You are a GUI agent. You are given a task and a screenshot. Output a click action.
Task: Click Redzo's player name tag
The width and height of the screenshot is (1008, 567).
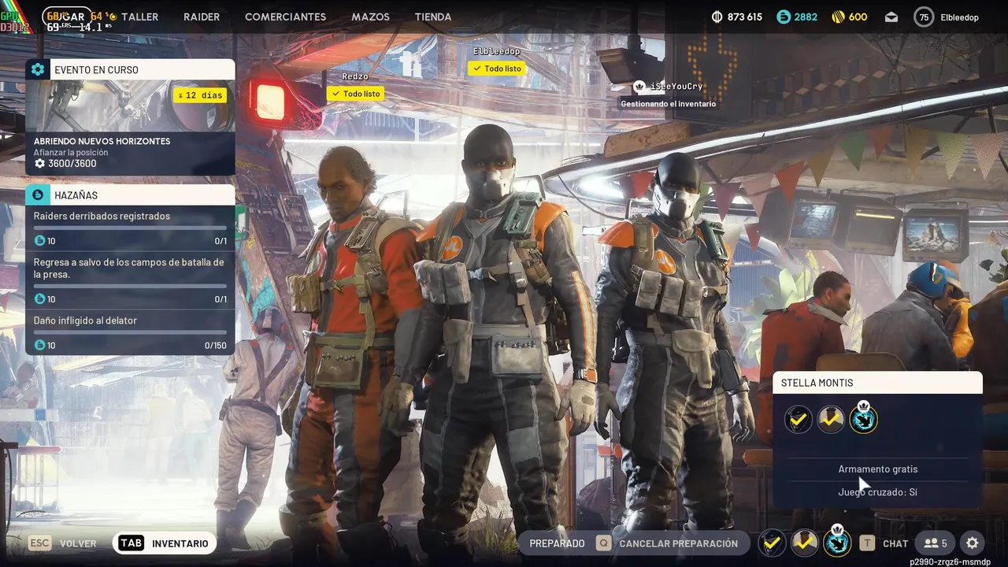(x=355, y=76)
